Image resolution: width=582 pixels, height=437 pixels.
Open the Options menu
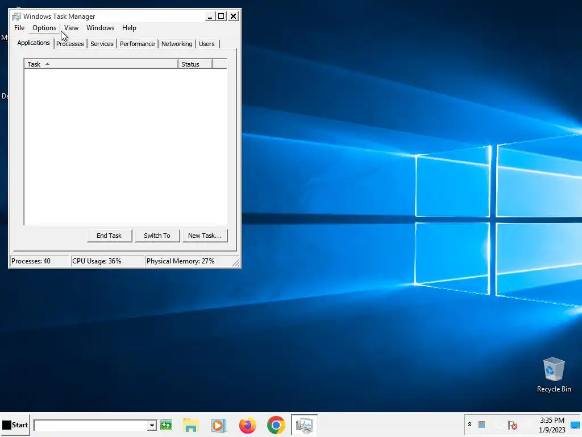tap(44, 28)
